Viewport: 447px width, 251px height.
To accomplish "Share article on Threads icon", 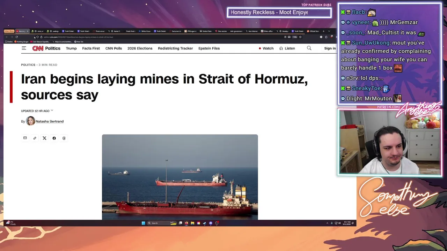I will (64, 138).
